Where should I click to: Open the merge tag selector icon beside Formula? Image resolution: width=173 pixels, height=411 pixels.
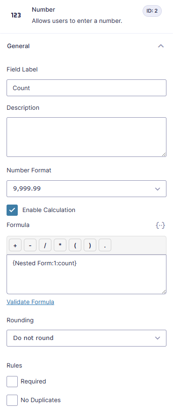(x=160, y=225)
